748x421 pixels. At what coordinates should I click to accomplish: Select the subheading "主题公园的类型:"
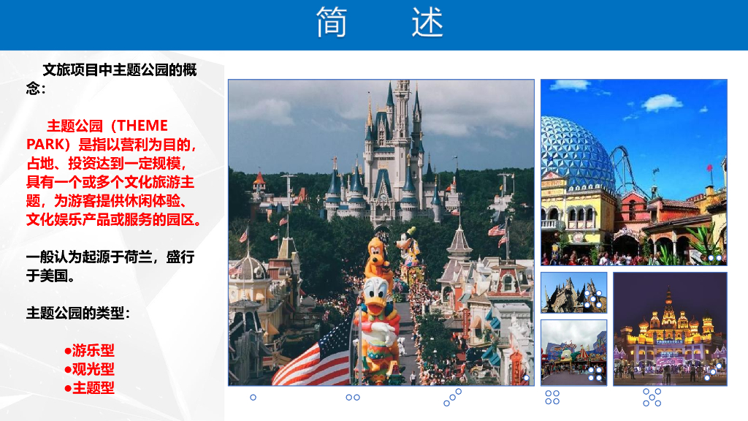pos(77,313)
